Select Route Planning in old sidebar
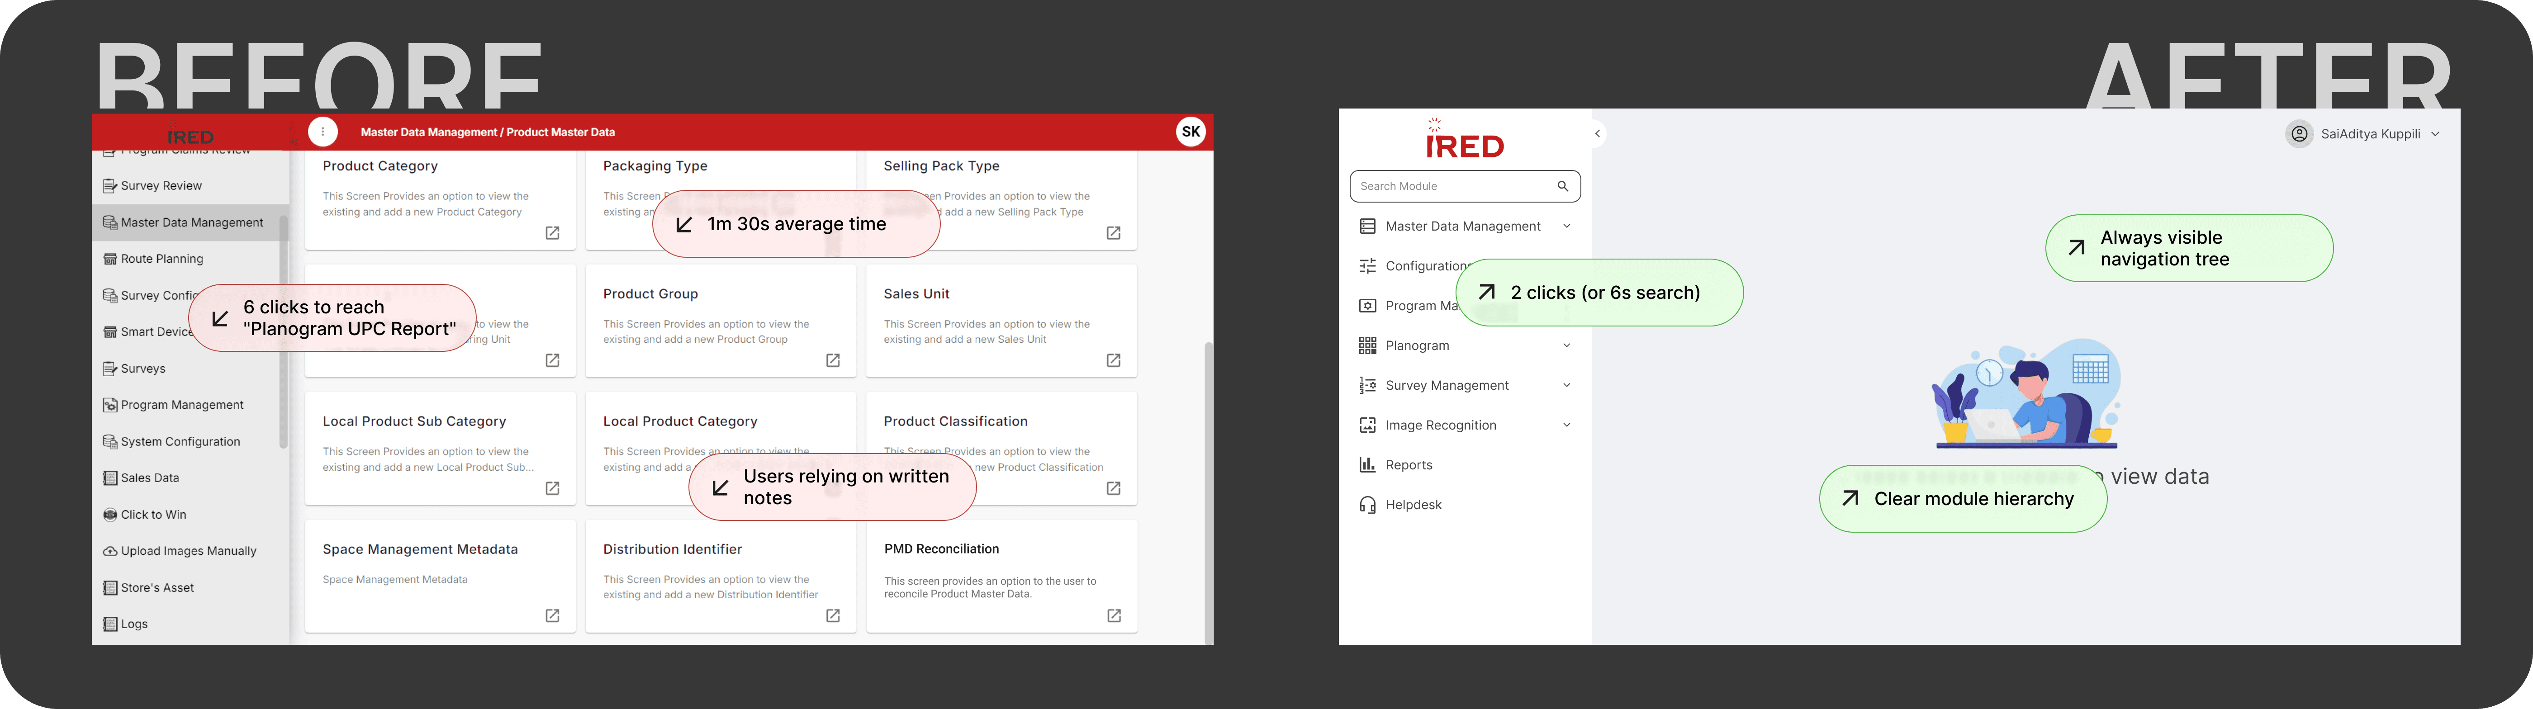2533x709 pixels. 161,259
